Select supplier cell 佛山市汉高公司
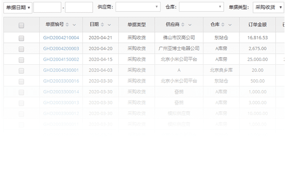Viewport: 289px width, 181px height. click(179, 38)
